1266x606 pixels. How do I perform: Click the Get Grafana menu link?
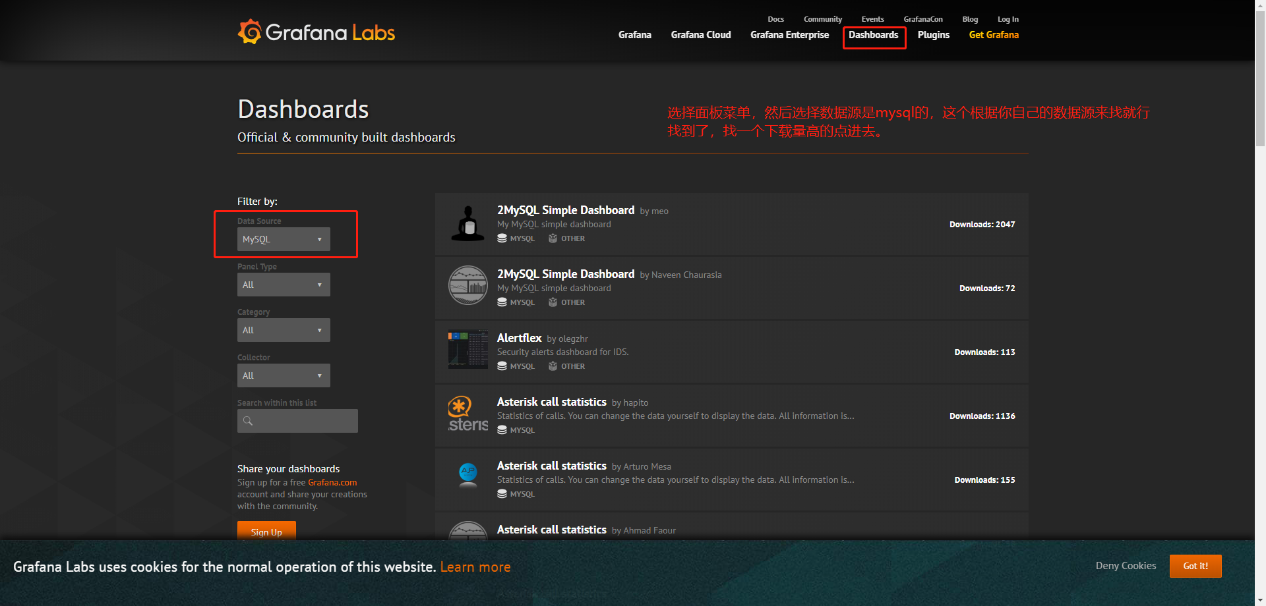click(x=994, y=35)
